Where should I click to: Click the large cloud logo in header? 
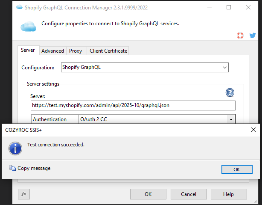tap(29, 27)
